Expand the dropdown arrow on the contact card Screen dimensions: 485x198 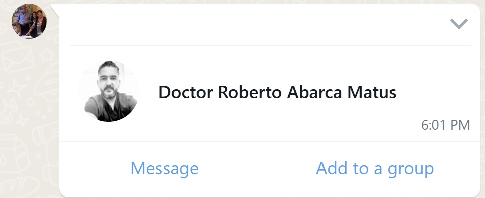459,24
